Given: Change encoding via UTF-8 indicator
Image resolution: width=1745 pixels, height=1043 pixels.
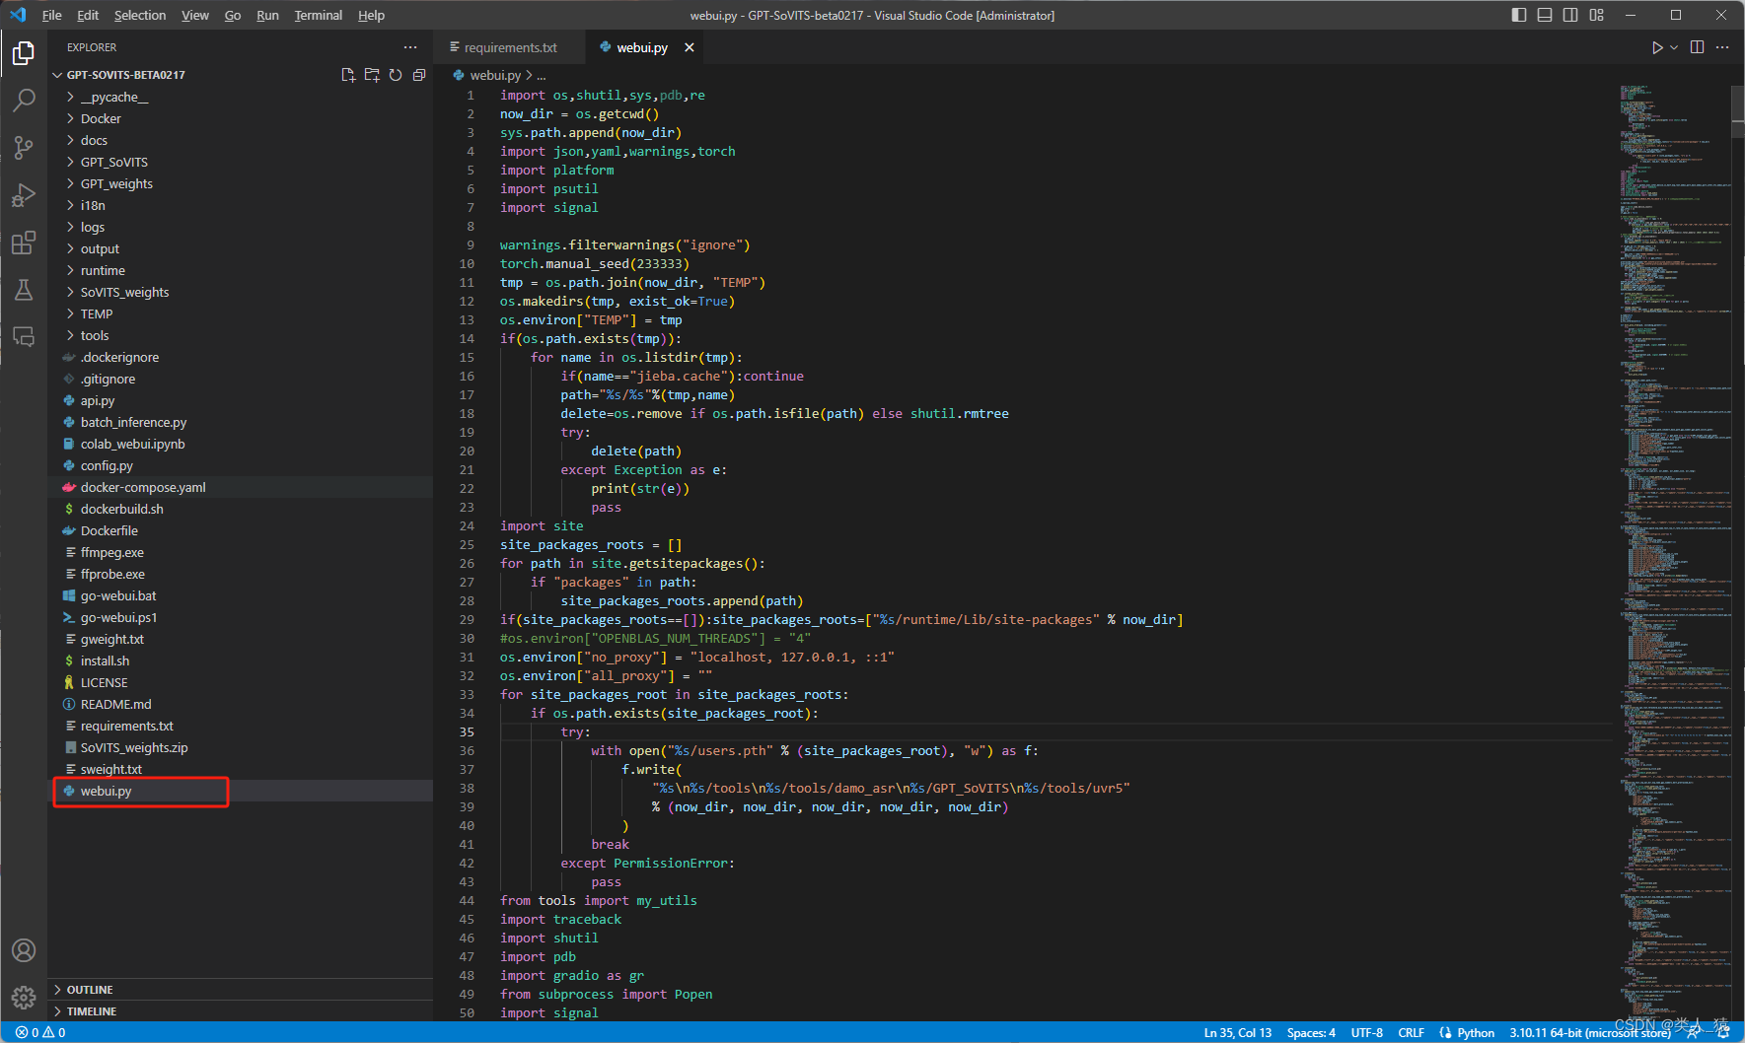Looking at the screenshot, I should pyautogui.click(x=1366, y=1032).
